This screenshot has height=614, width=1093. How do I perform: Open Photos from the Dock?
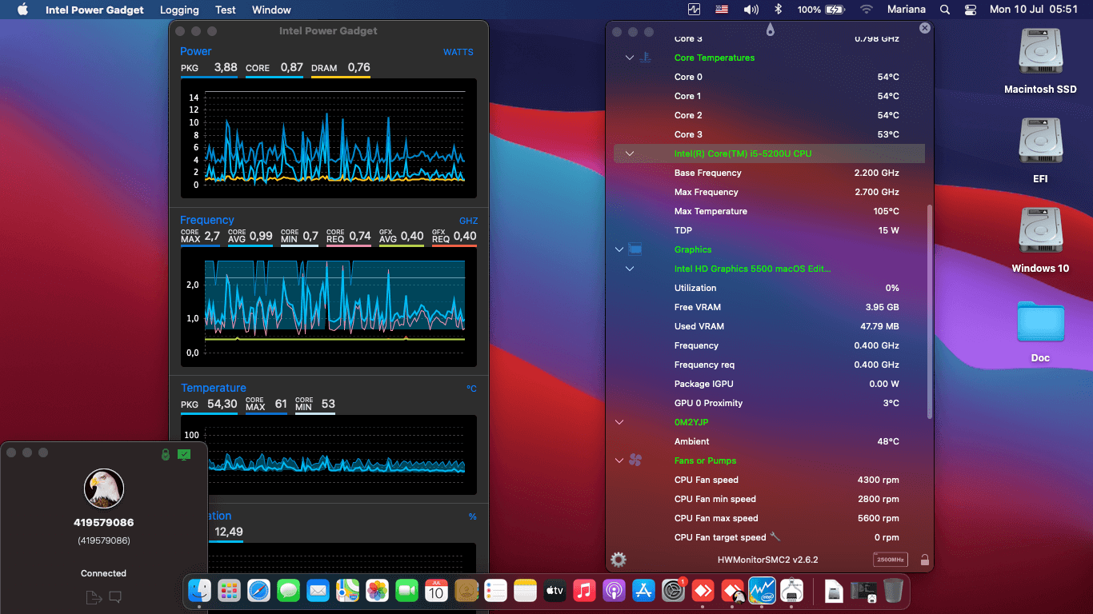pos(377,591)
